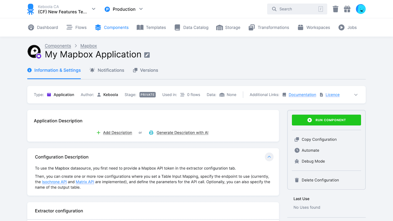This screenshot has height=221, width=393.
Task: Click the edit pencil next to the application title
Action: [147, 55]
